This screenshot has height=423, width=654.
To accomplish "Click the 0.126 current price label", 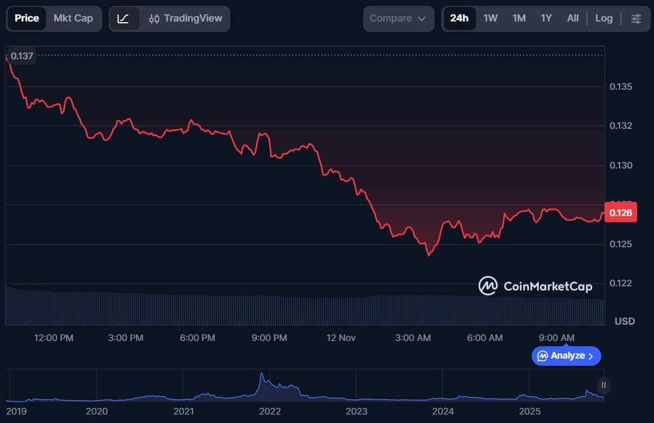I will pos(620,212).
